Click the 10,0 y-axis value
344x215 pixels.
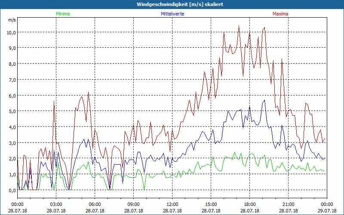(x=11, y=32)
